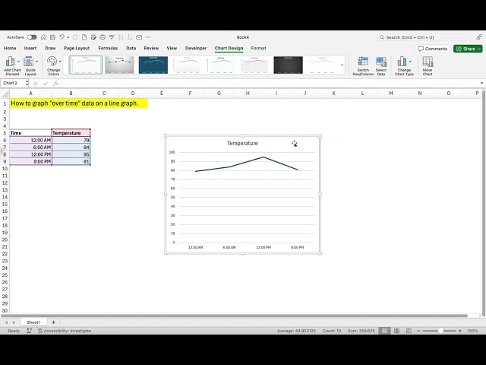Click the Temperature header cell B5
Screen dimensions: 486x365
tap(71, 133)
